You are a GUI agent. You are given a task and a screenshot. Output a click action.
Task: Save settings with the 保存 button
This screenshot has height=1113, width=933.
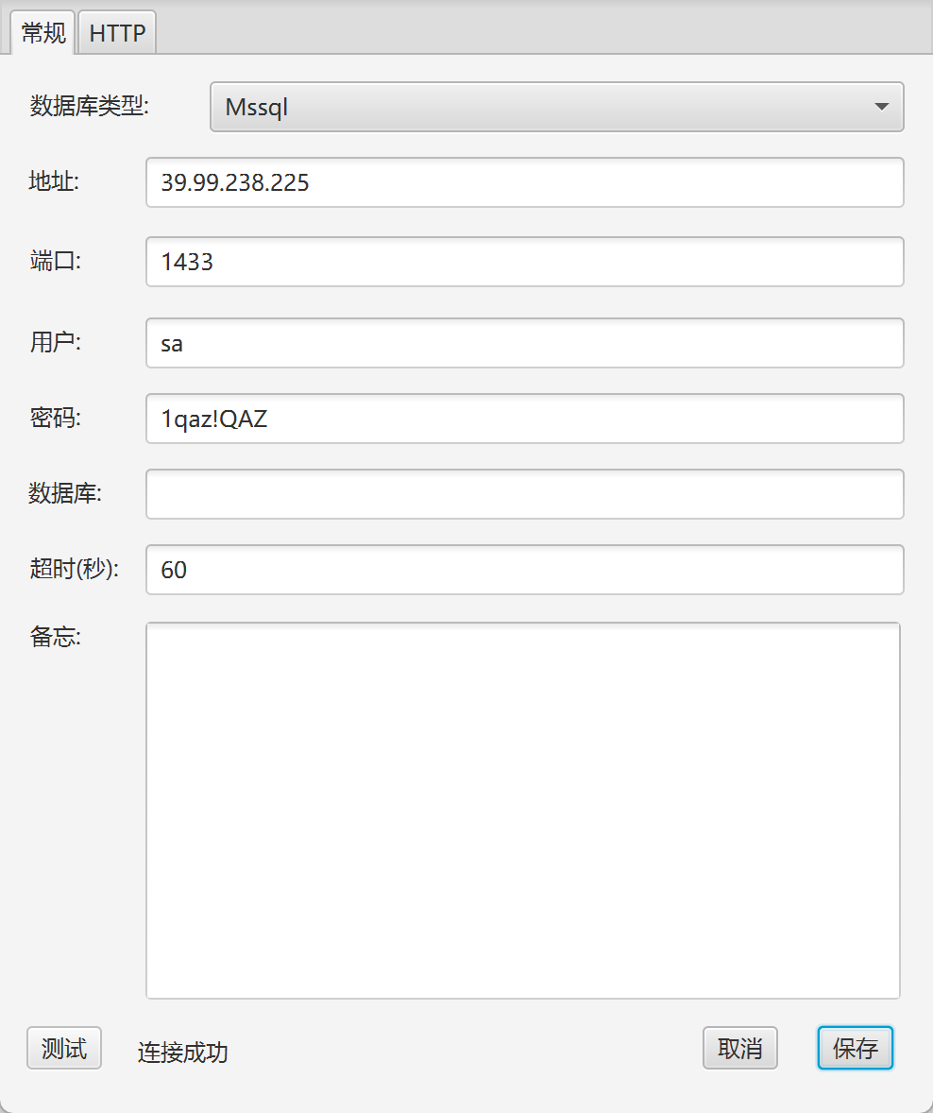pos(855,1048)
